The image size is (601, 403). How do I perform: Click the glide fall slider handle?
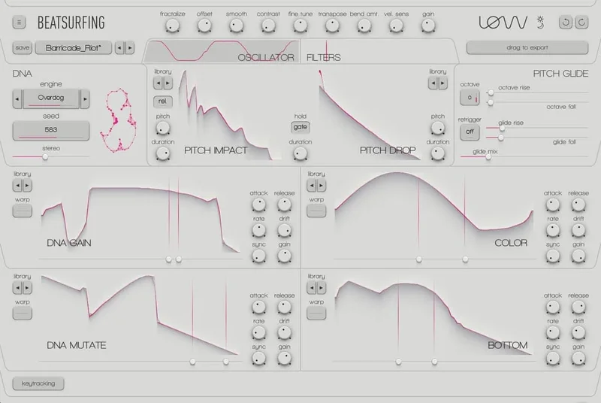[x=500, y=138]
